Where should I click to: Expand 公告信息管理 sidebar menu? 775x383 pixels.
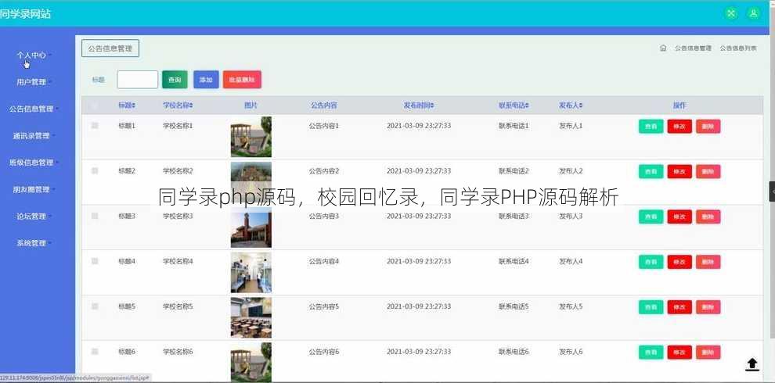coord(34,109)
